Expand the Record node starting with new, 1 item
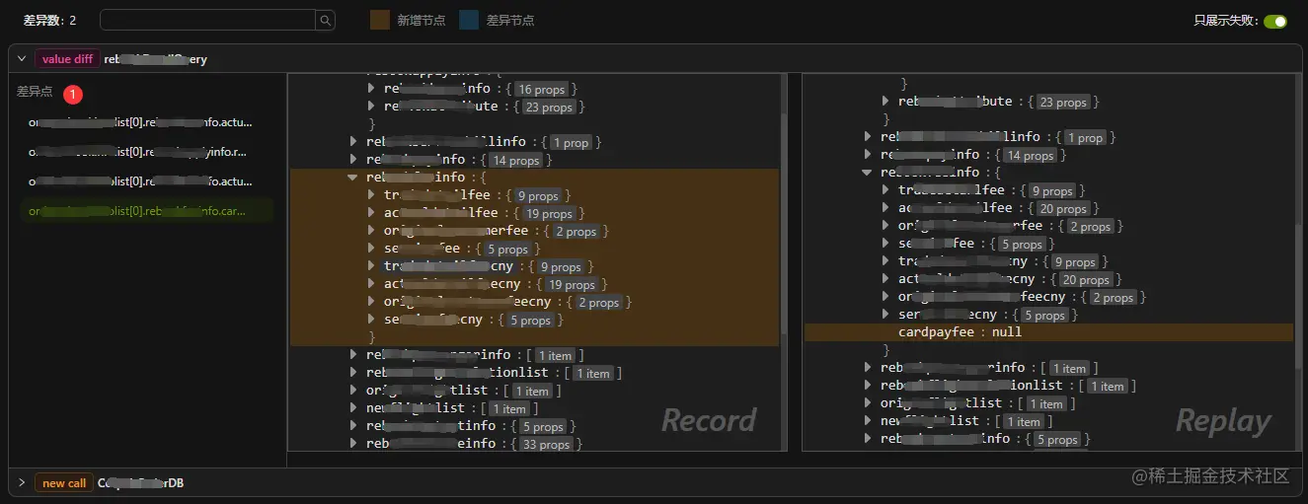This screenshot has width=1308, height=504. click(x=353, y=408)
